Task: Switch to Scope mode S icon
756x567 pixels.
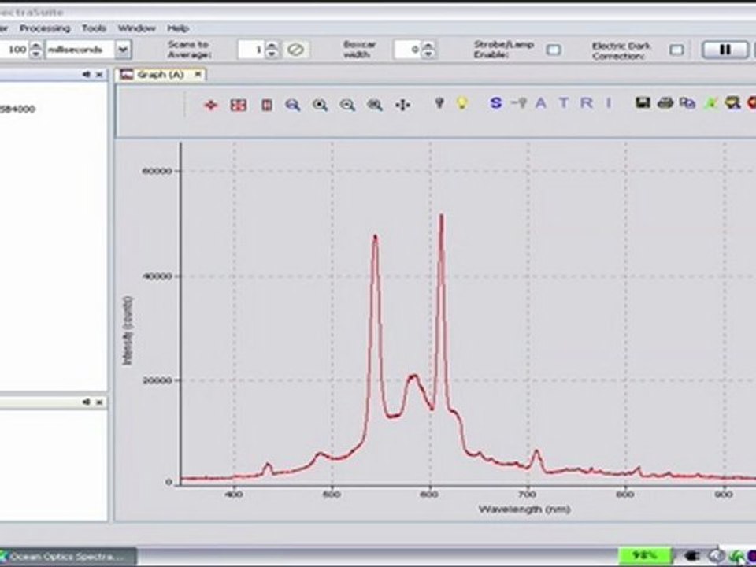Action: point(495,102)
